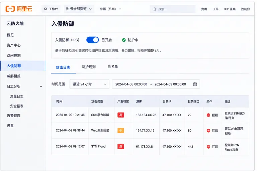257x171 pixels.
Task: Click the red 高 severity badge in the SSH暴力破解 row
Action: (x=120, y=115)
